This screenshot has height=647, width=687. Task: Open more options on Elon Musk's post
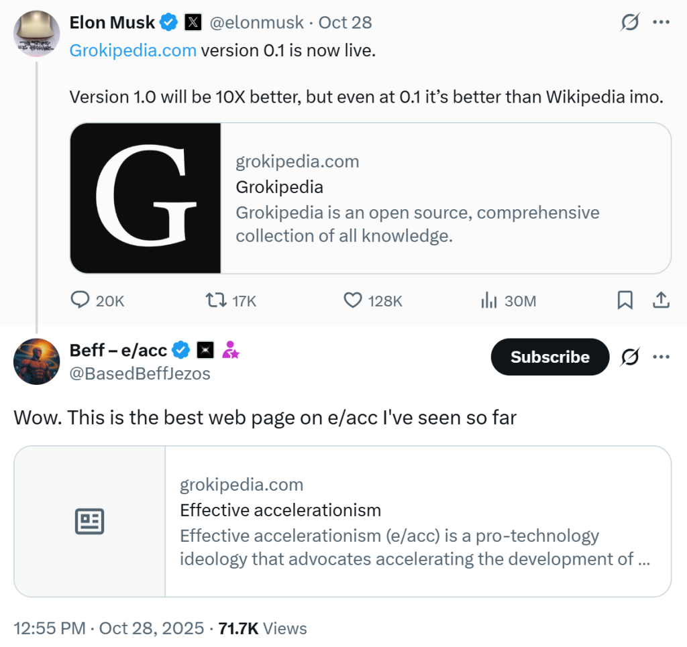click(x=662, y=23)
